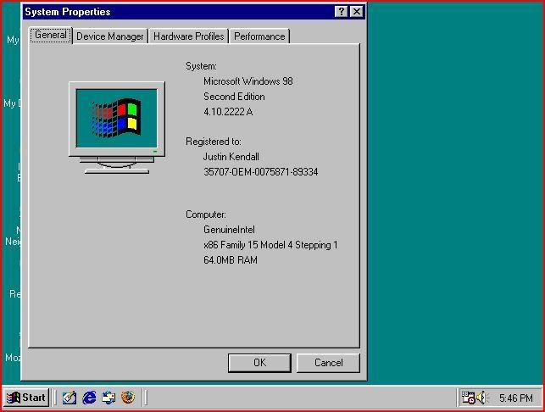Close the System Properties dialog
545x412 pixels.
point(356,12)
